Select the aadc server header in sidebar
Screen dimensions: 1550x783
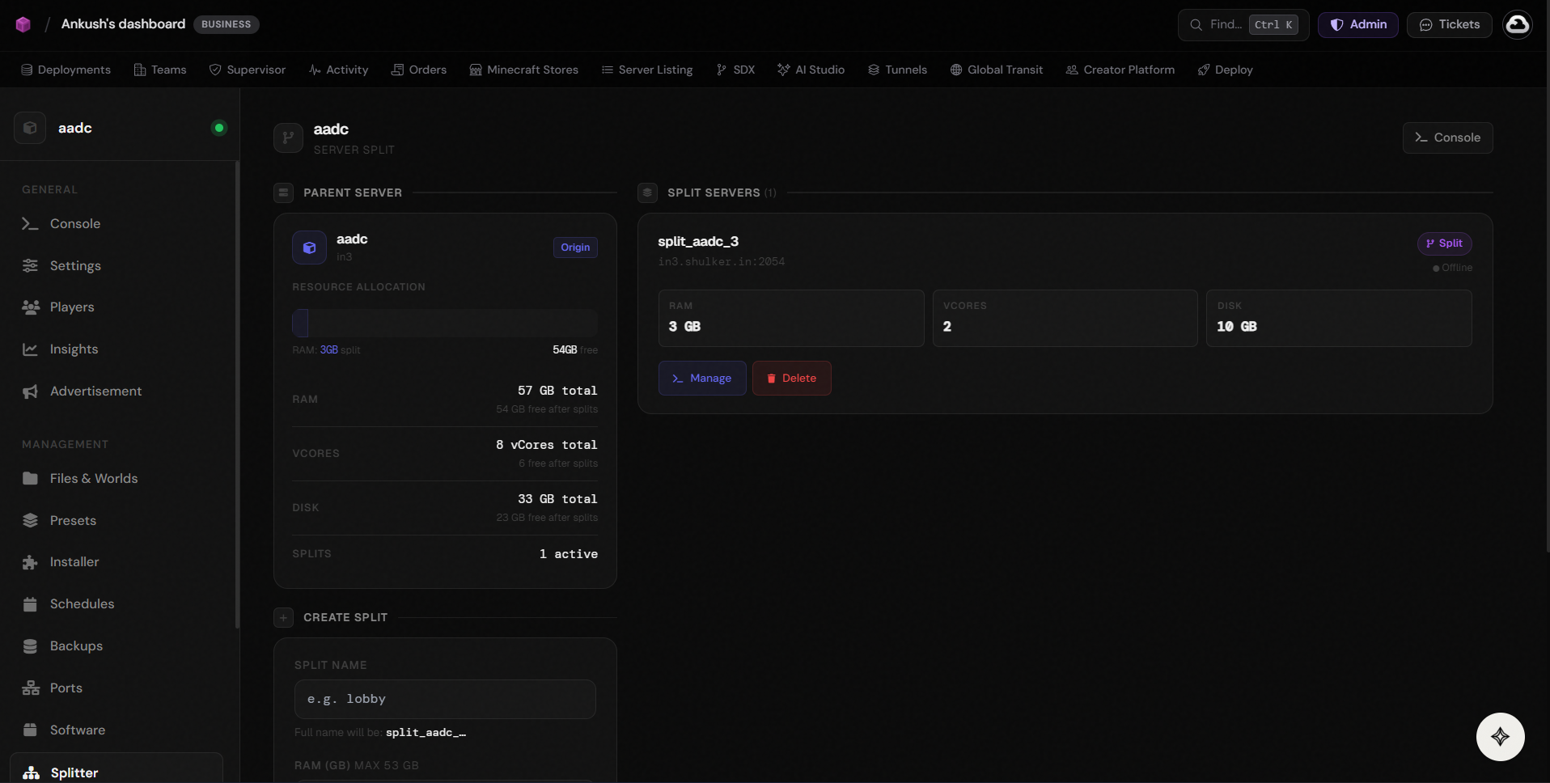coord(120,128)
